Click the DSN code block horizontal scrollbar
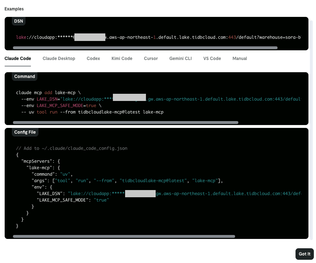Viewport: 316px width, 263px height. (x=145, y=48)
